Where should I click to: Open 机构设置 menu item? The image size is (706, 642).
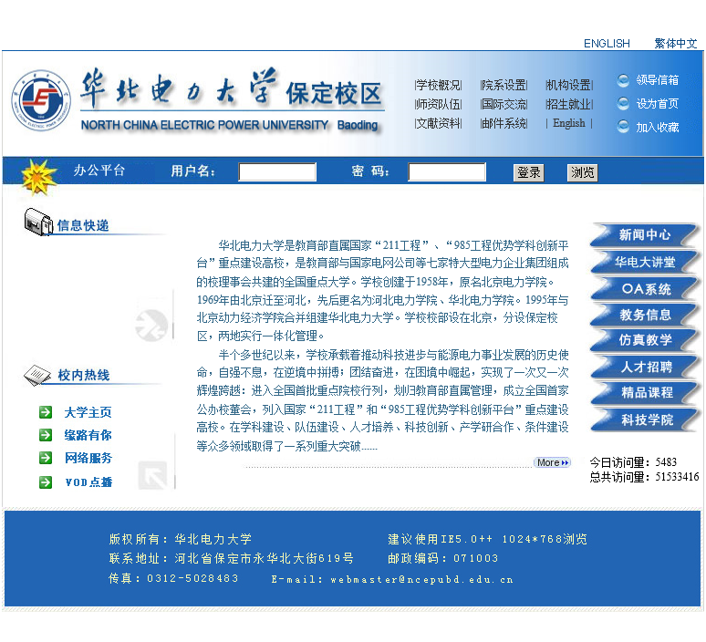click(569, 85)
